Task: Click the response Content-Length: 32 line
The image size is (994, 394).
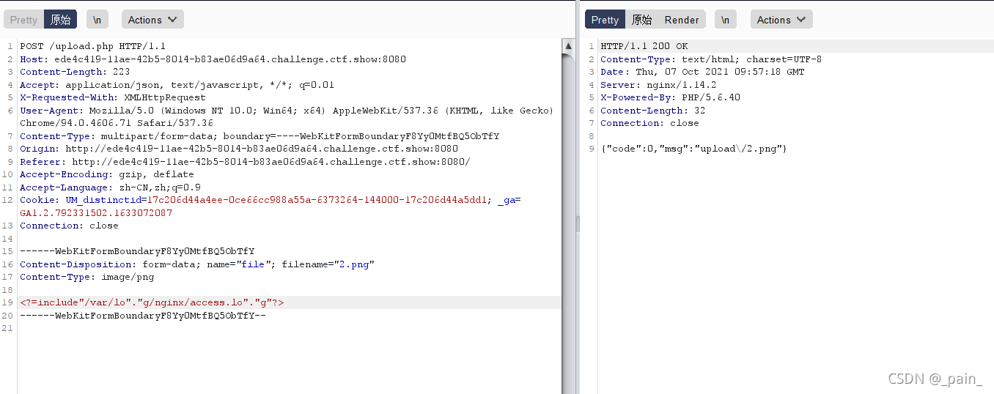Action: point(652,111)
